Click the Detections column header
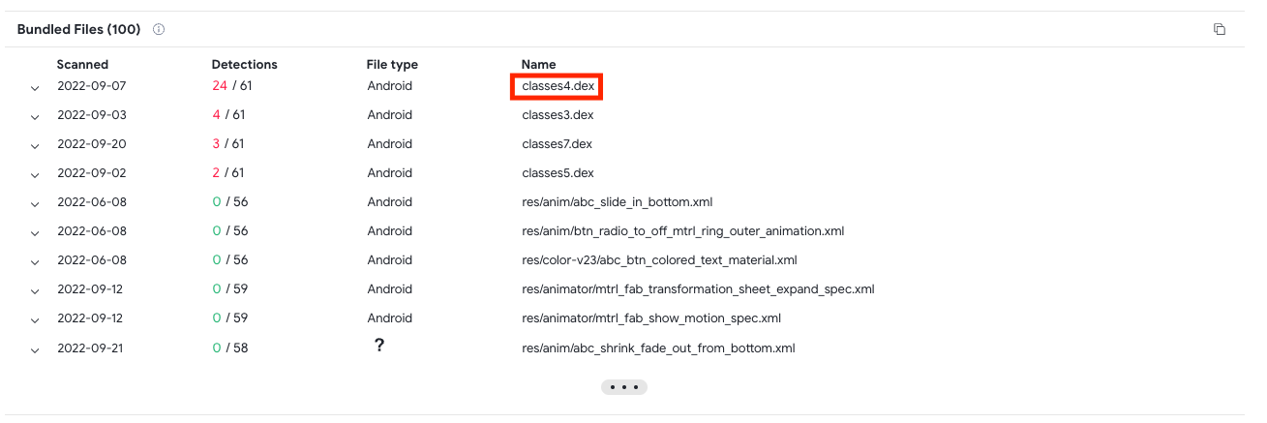The height and width of the screenshot is (423, 1267). click(245, 65)
